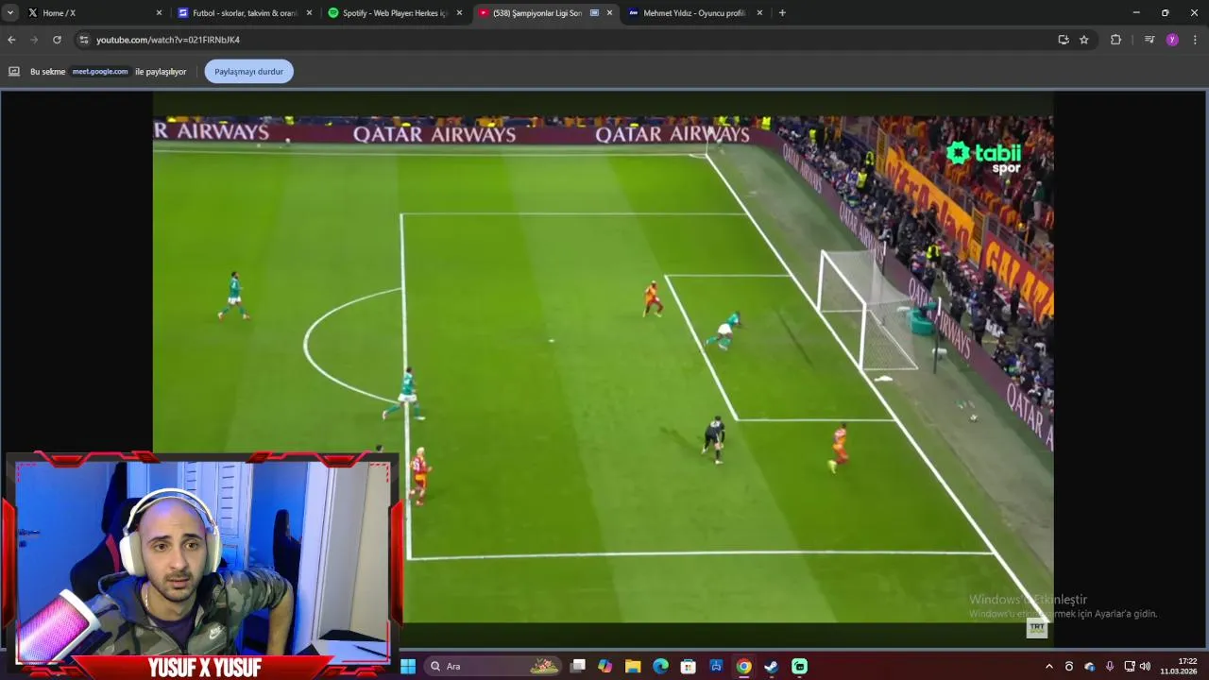The height and width of the screenshot is (680, 1209).
Task: Restore down the Chrome window
Action: [x=1165, y=13]
